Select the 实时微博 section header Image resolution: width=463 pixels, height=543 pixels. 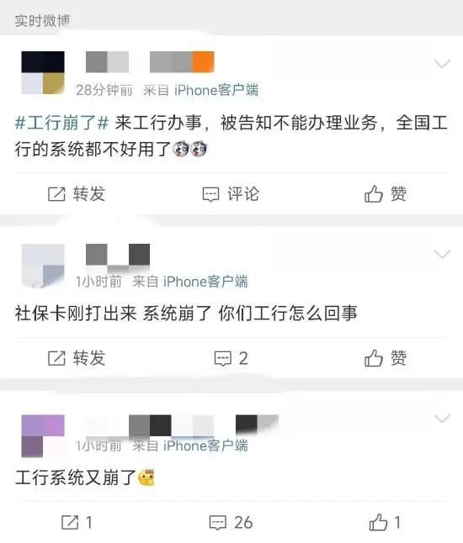[42, 21]
